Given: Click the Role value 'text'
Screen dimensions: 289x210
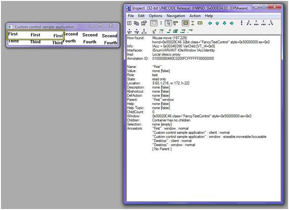Looking at the screenshot, I should 155,75.
